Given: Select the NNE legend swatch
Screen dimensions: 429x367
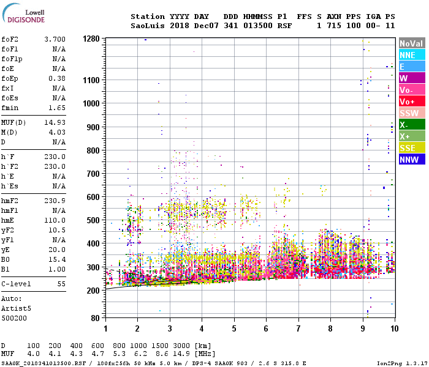Looking at the screenshot, I should tap(412, 55).
